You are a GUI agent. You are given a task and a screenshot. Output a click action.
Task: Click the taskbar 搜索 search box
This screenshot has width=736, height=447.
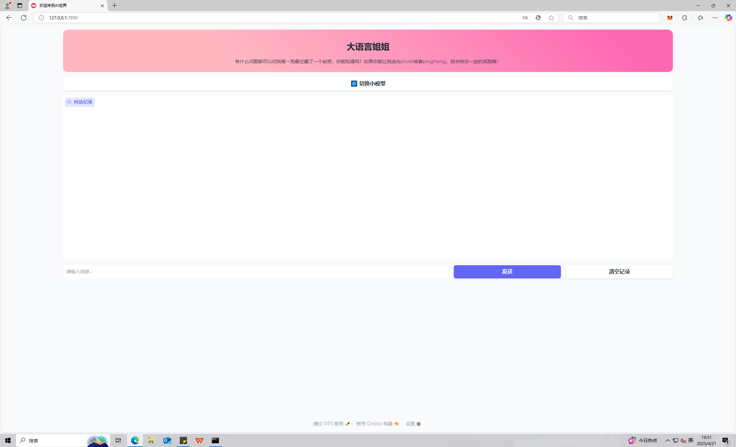tap(62, 440)
